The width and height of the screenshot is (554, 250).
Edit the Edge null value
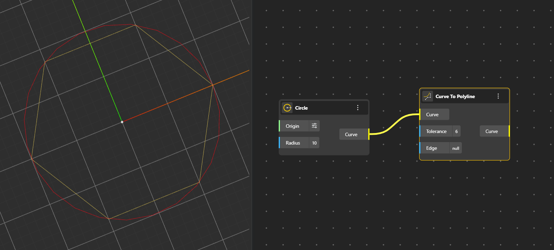click(456, 148)
